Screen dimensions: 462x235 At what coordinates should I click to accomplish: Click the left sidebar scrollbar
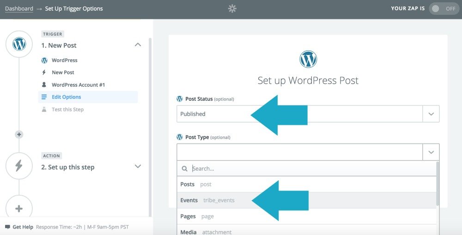pyautogui.click(x=150, y=127)
